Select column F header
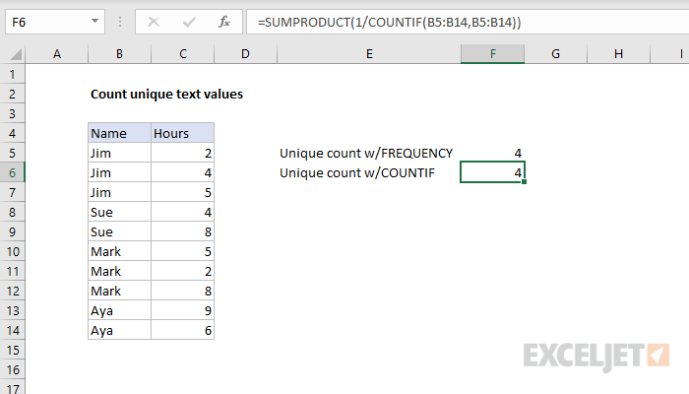Viewport: 689px width, 394px height. [492, 54]
